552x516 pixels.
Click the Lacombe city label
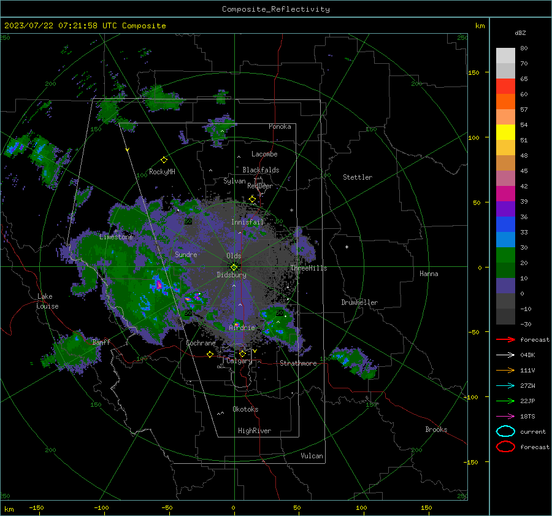[x=264, y=154]
